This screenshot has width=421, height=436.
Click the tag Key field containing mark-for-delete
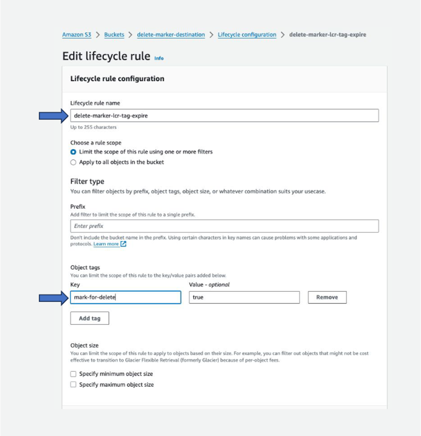pos(125,298)
